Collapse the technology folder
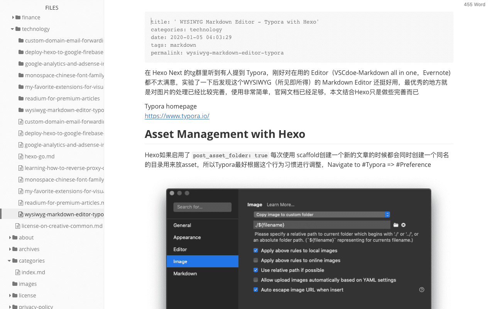 tap(12, 29)
